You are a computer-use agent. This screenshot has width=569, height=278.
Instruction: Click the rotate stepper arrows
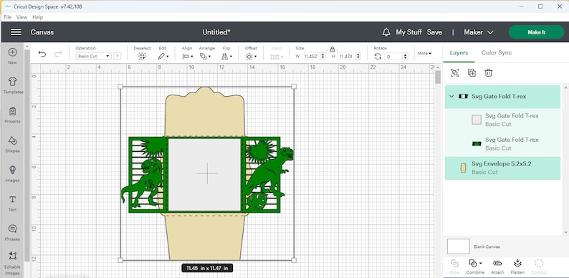406,57
